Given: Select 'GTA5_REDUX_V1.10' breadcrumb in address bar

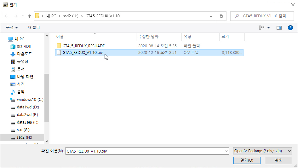Looking at the screenshot, I should pyautogui.click(x=103, y=16).
